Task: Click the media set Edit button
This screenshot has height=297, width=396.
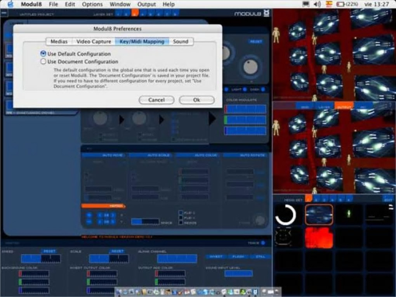Action: [388, 199]
